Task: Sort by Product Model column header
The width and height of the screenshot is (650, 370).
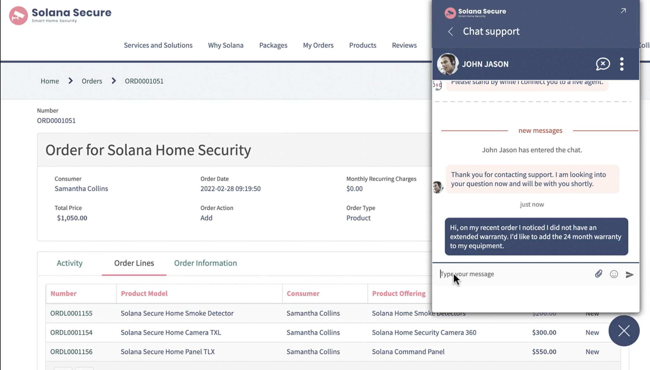Action: click(144, 293)
